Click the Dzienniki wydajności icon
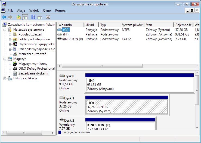This screenshot has height=143, width=201. click(x=15, y=49)
